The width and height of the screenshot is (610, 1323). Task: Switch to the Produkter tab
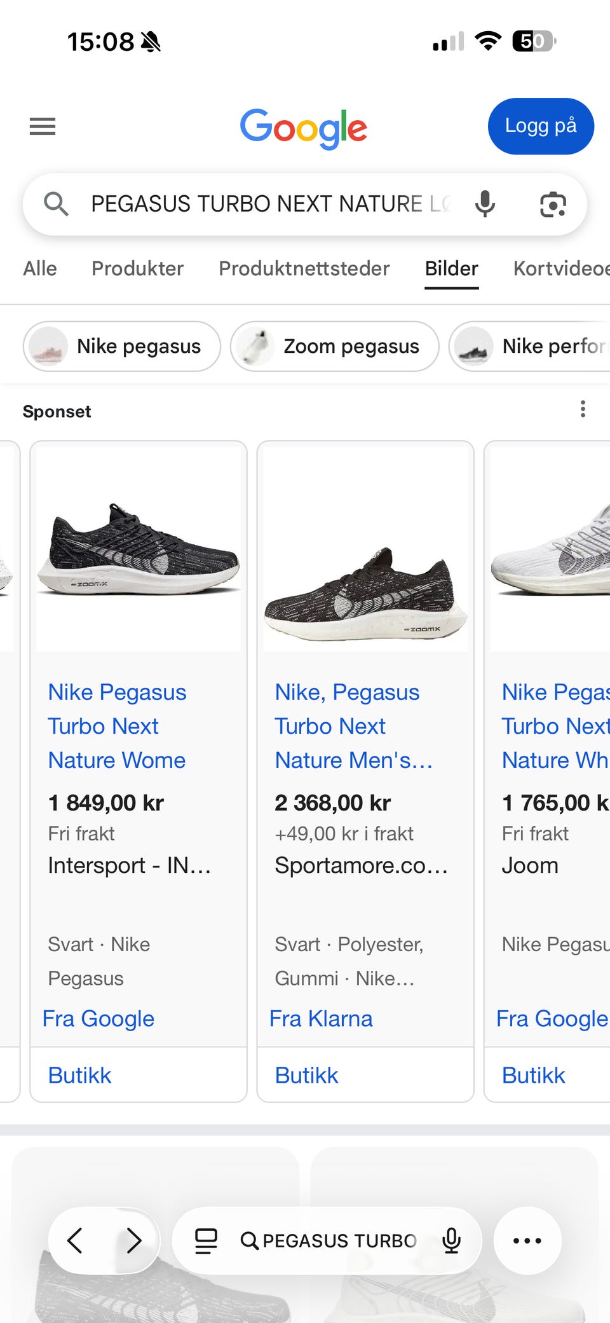pos(137,268)
